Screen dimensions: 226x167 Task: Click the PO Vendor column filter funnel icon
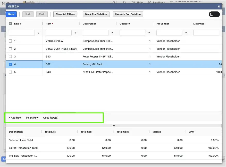[x=186, y=33]
